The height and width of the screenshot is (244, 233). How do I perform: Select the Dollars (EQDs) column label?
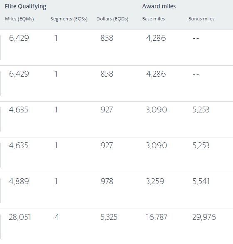[x=112, y=19]
